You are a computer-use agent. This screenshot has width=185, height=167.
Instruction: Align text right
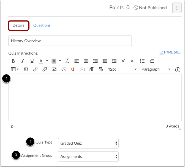pos(95,61)
